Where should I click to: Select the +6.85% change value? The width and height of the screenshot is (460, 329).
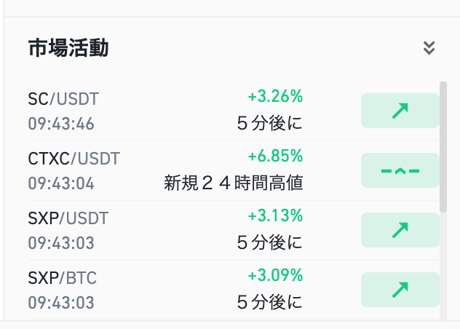click(275, 156)
